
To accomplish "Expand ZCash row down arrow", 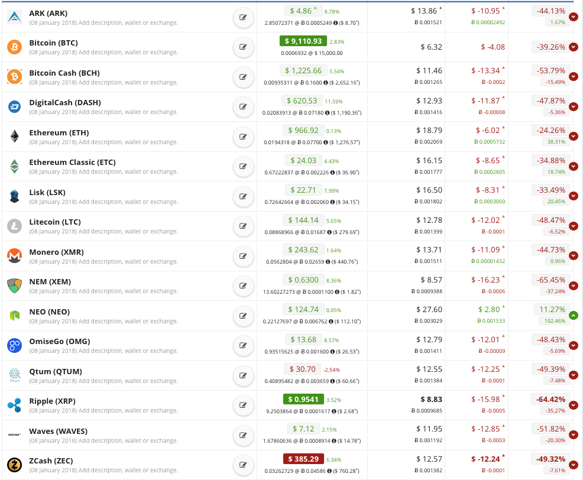I will click(574, 465).
